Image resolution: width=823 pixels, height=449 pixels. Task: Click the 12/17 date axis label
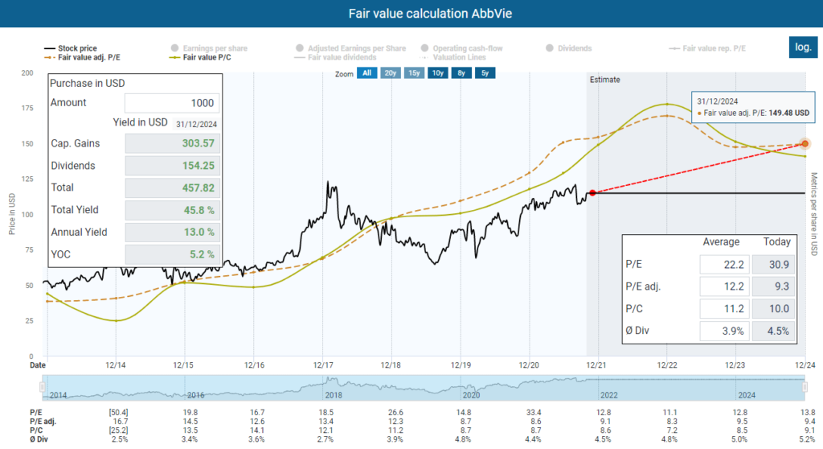[x=323, y=365]
